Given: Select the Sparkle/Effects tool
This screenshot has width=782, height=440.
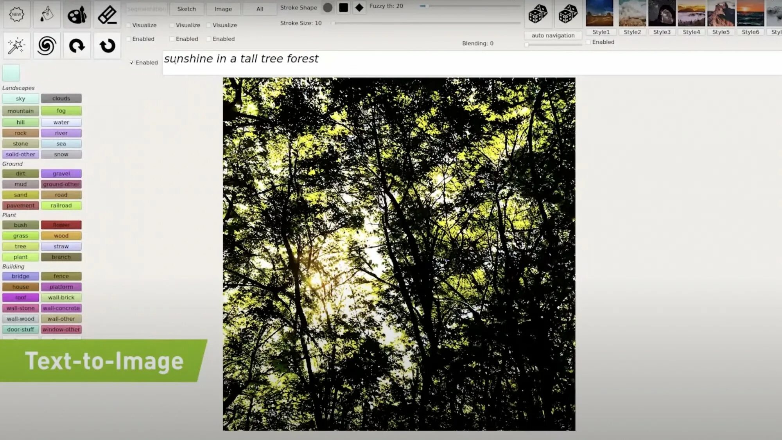Looking at the screenshot, I should [16, 46].
